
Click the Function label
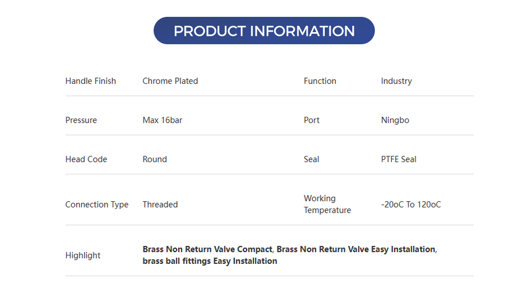click(320, 81)
